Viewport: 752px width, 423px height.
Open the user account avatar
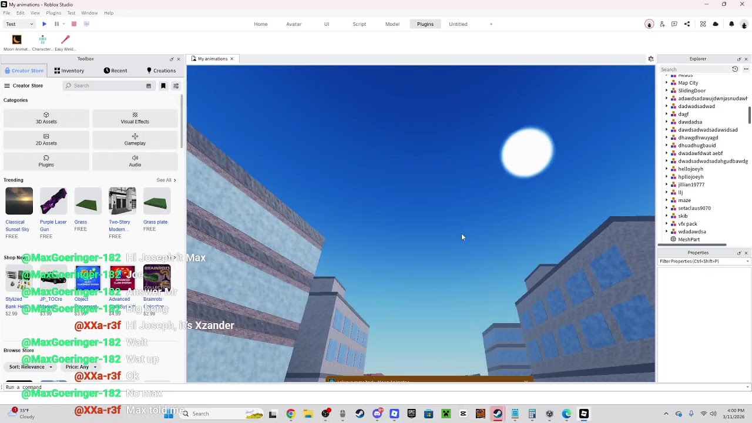click(x=744, y=24)
